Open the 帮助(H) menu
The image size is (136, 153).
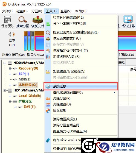pyautogui.click(x=81, y=11)
